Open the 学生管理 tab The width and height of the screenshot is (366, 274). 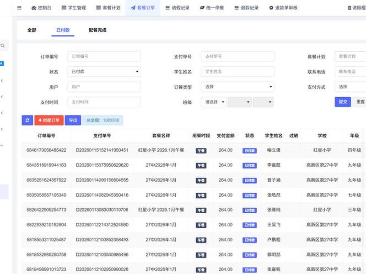(x=74, y=8)
